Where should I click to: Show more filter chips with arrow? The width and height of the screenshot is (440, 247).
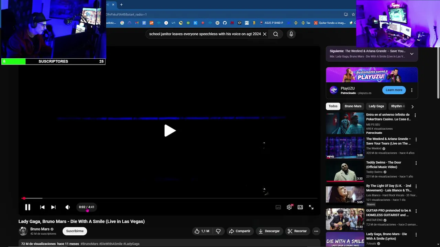point(412,107)
